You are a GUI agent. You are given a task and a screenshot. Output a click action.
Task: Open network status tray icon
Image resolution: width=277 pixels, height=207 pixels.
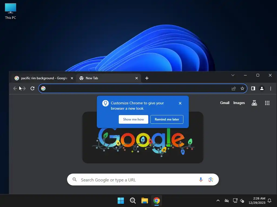(x=235, y=201)
